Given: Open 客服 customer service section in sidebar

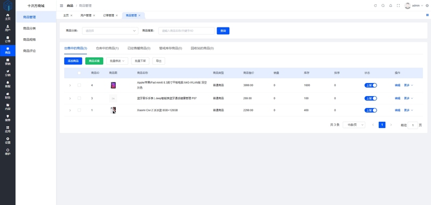Looking at the screenshot, I should [x=8, y=85].
